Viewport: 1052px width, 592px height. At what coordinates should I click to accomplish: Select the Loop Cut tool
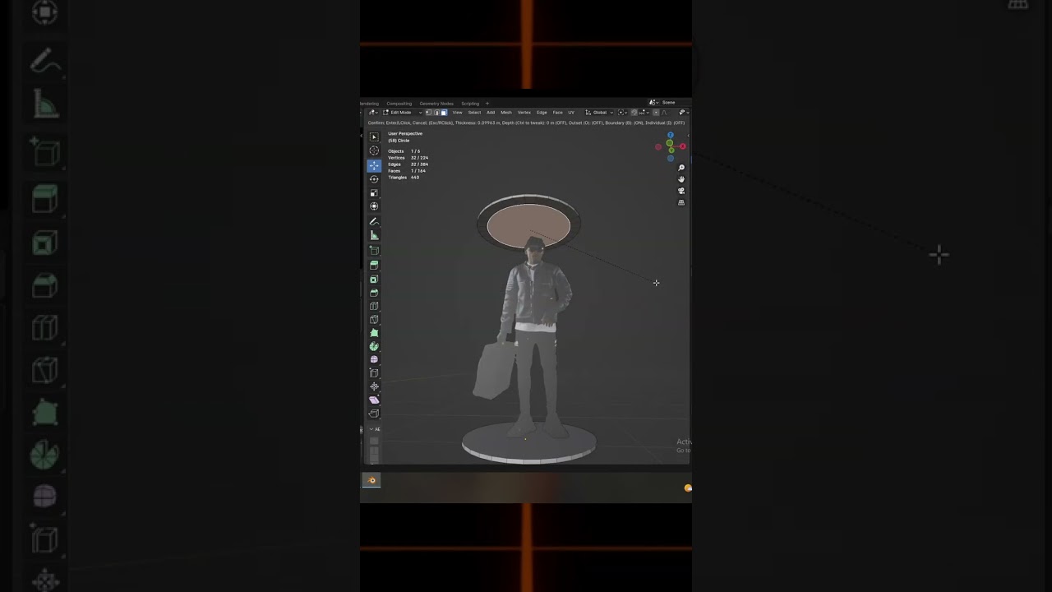pos(374,306)
